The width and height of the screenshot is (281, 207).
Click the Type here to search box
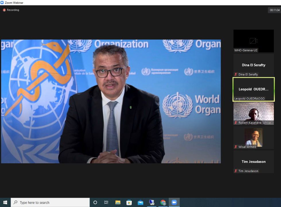(x=50, y=202)
